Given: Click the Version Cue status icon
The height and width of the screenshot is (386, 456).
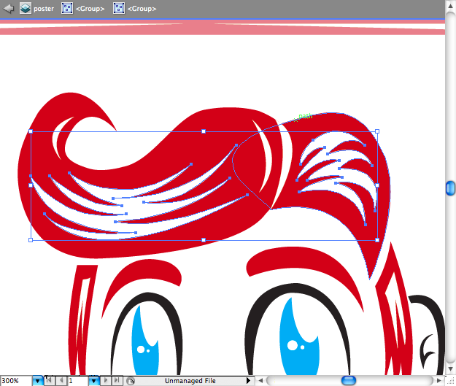Looking at the screenshot, I should pos(131,381).
